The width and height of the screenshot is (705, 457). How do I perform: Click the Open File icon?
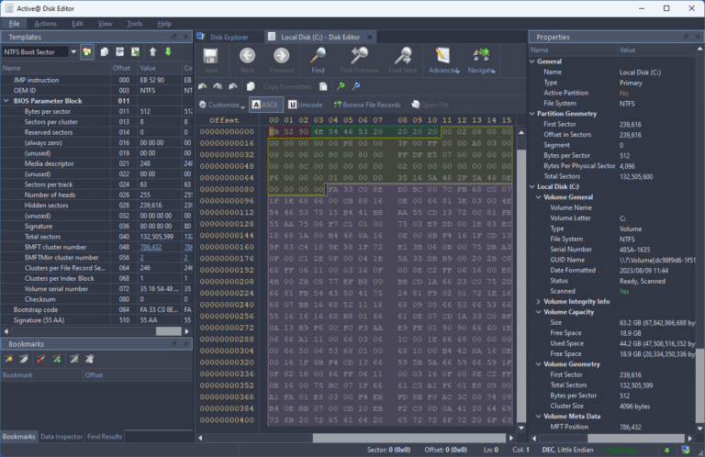(x=416, y=105)
